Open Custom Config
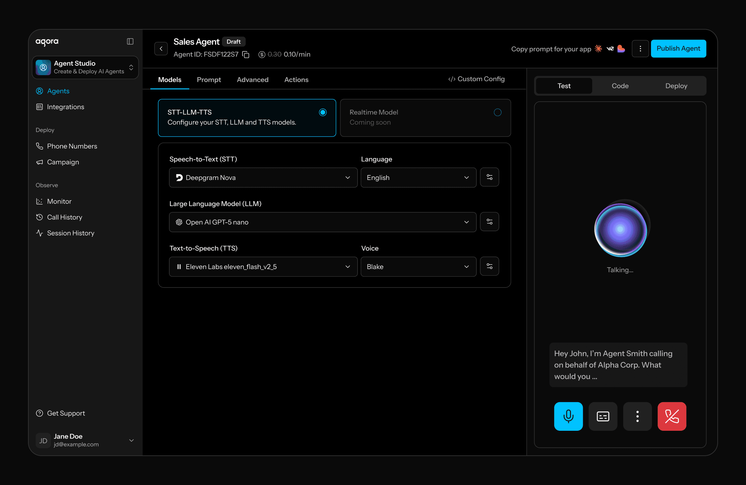746x485 pixels. [477, 79]
